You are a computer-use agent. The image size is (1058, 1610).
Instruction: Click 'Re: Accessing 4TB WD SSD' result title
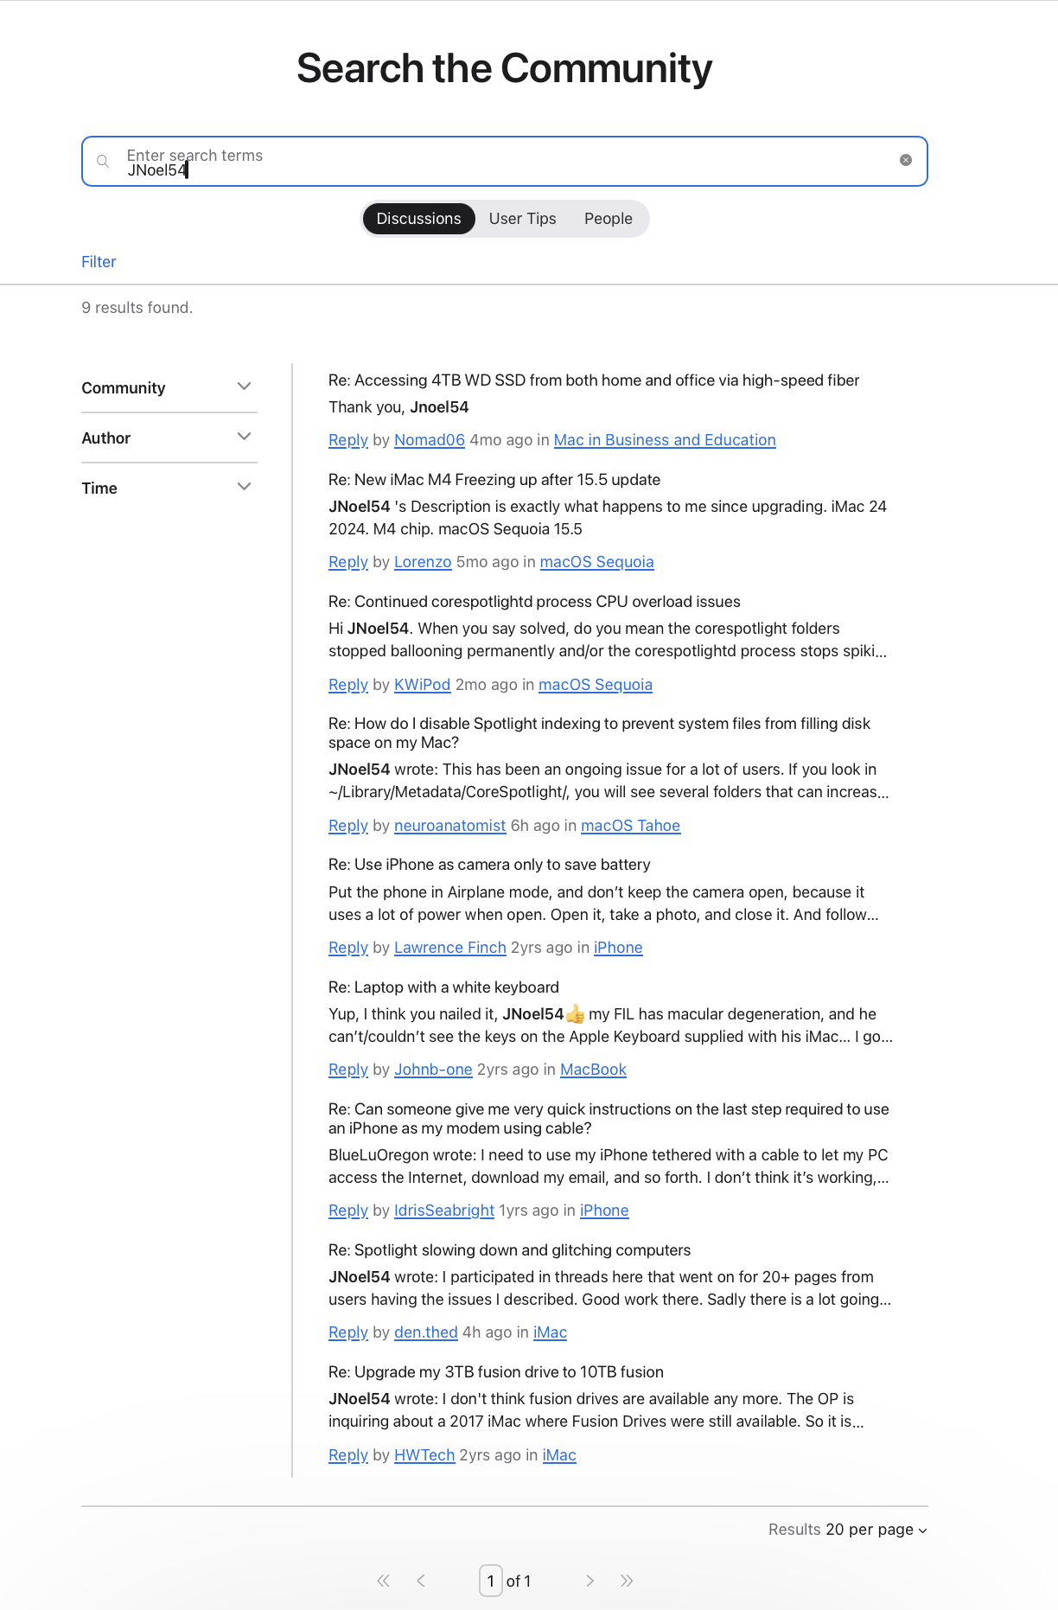click(594, 380)
